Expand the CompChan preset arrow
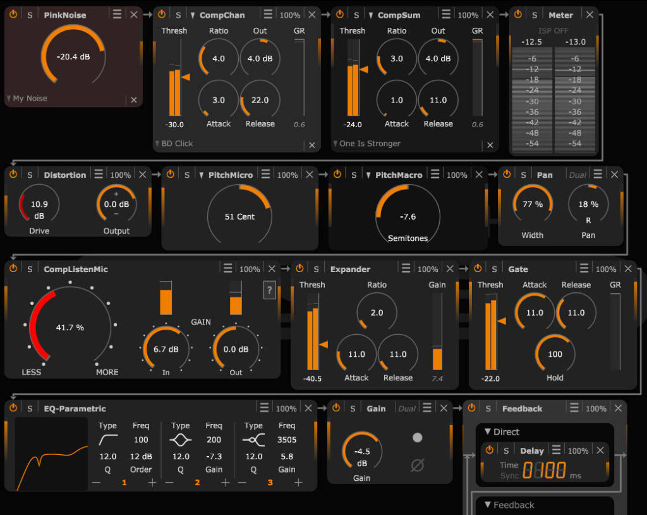 click(x=193, y=15)
